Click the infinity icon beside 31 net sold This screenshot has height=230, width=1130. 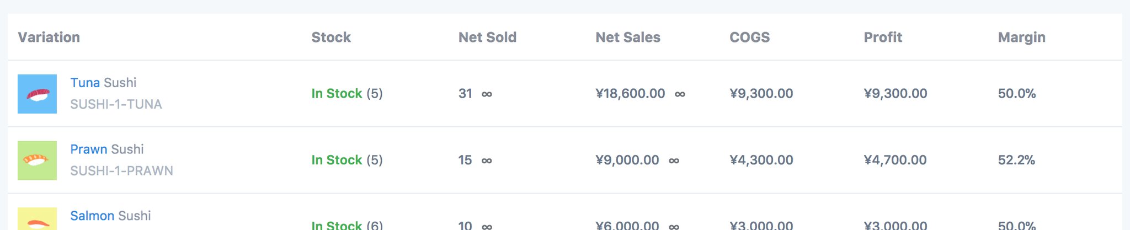click(x=487, y=94)
